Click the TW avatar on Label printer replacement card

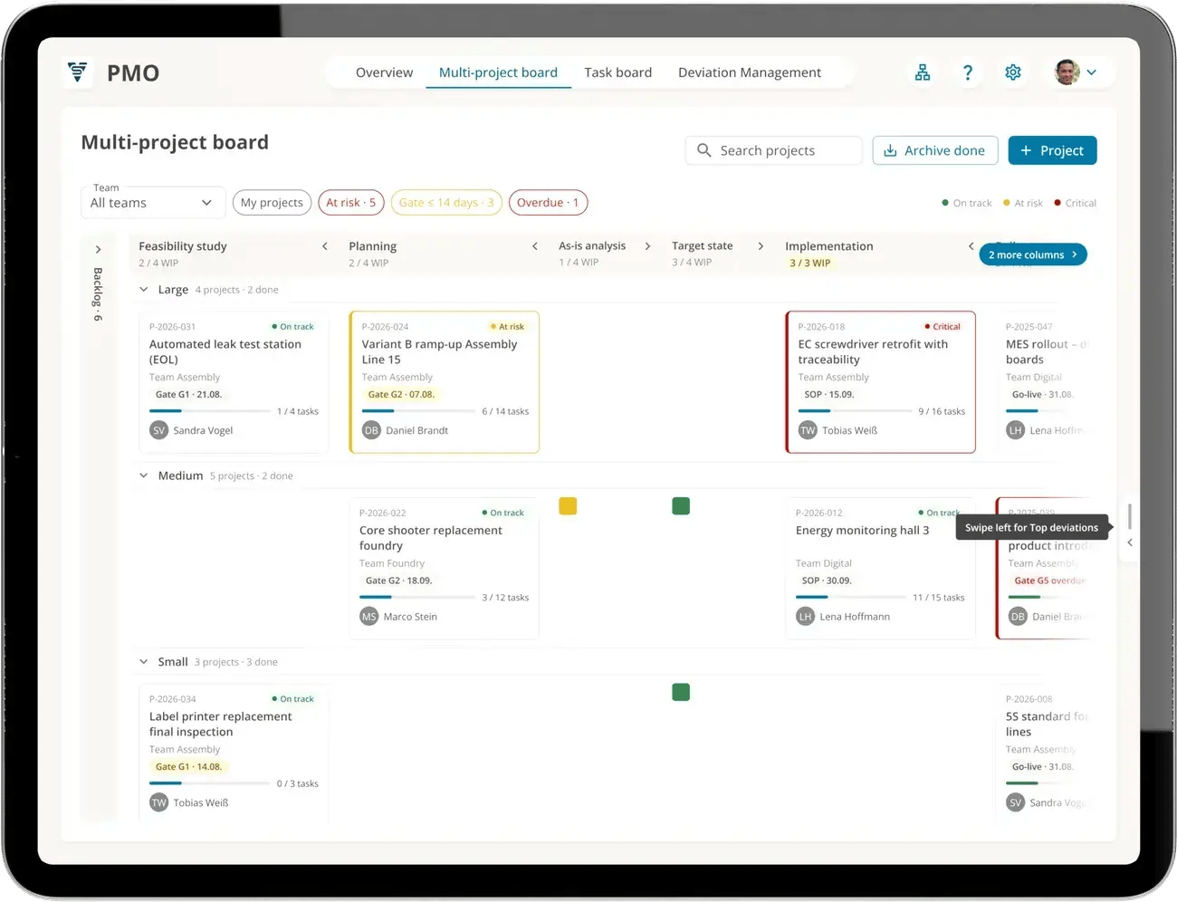click(159, 802)
